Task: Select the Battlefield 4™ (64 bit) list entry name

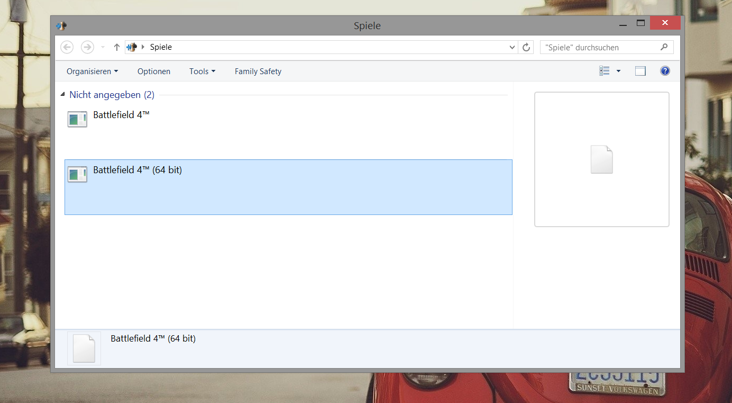Action: [138, 170]
